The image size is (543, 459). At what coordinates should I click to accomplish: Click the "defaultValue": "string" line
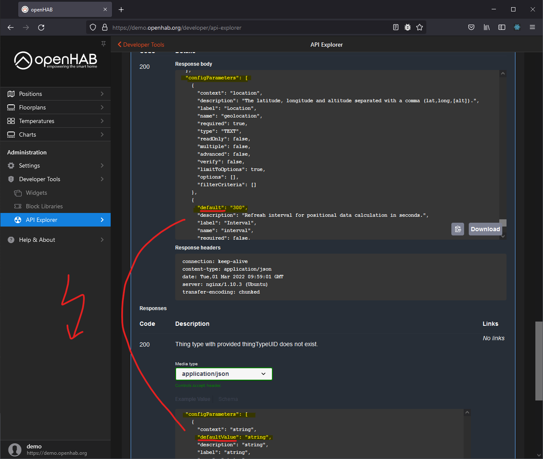pyautogui.click(x=234, y=437)
